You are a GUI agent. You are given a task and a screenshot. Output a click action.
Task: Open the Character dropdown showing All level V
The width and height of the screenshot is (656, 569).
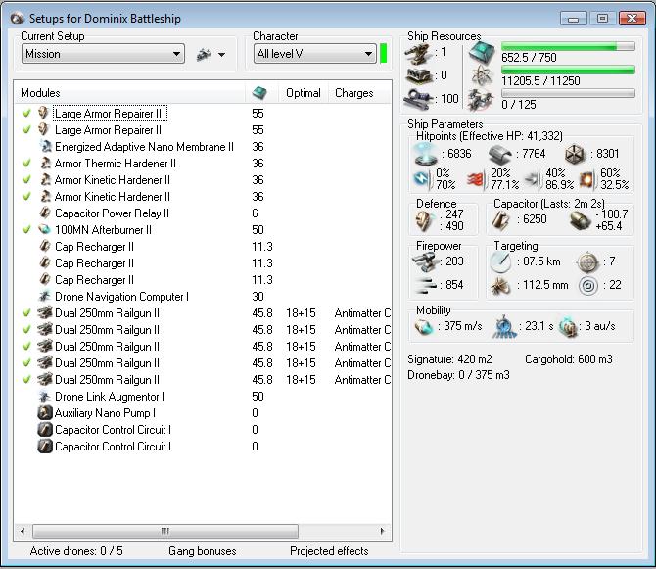click(x=314, y=54)
